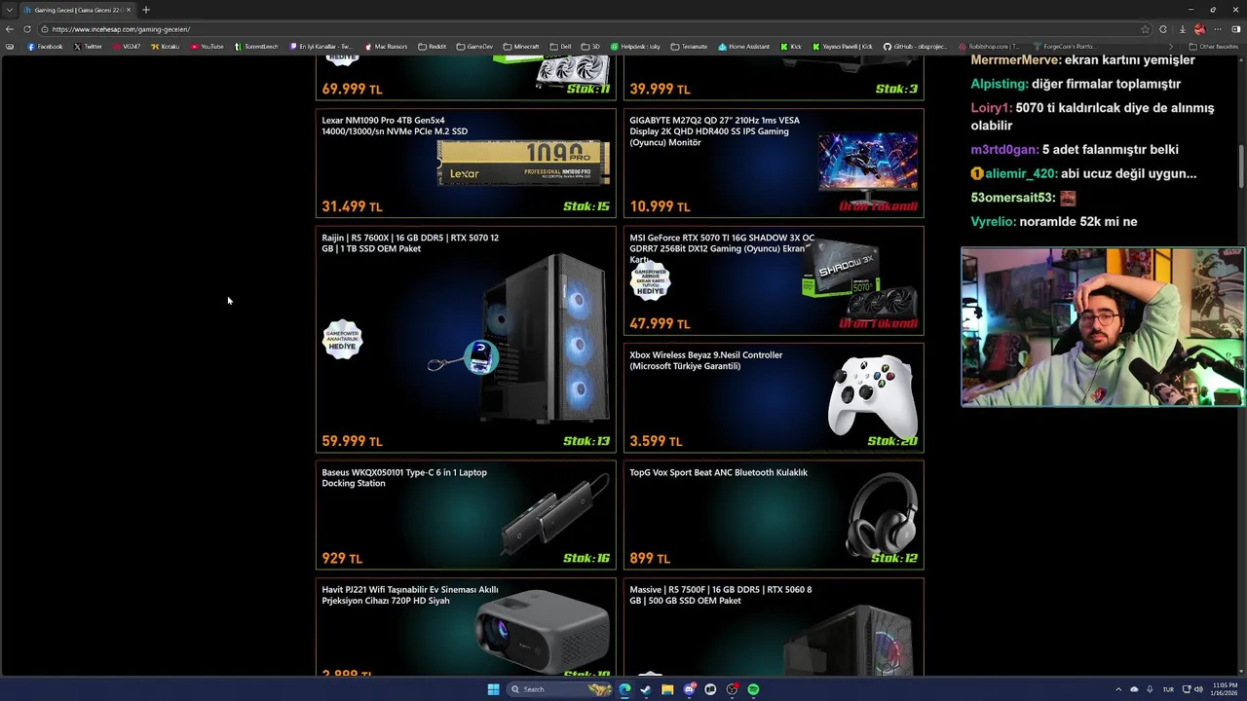Open the Dell bookmarks folder
Image resolution: width=1247 pixels, height=701 pixels.
click(560, 47)
